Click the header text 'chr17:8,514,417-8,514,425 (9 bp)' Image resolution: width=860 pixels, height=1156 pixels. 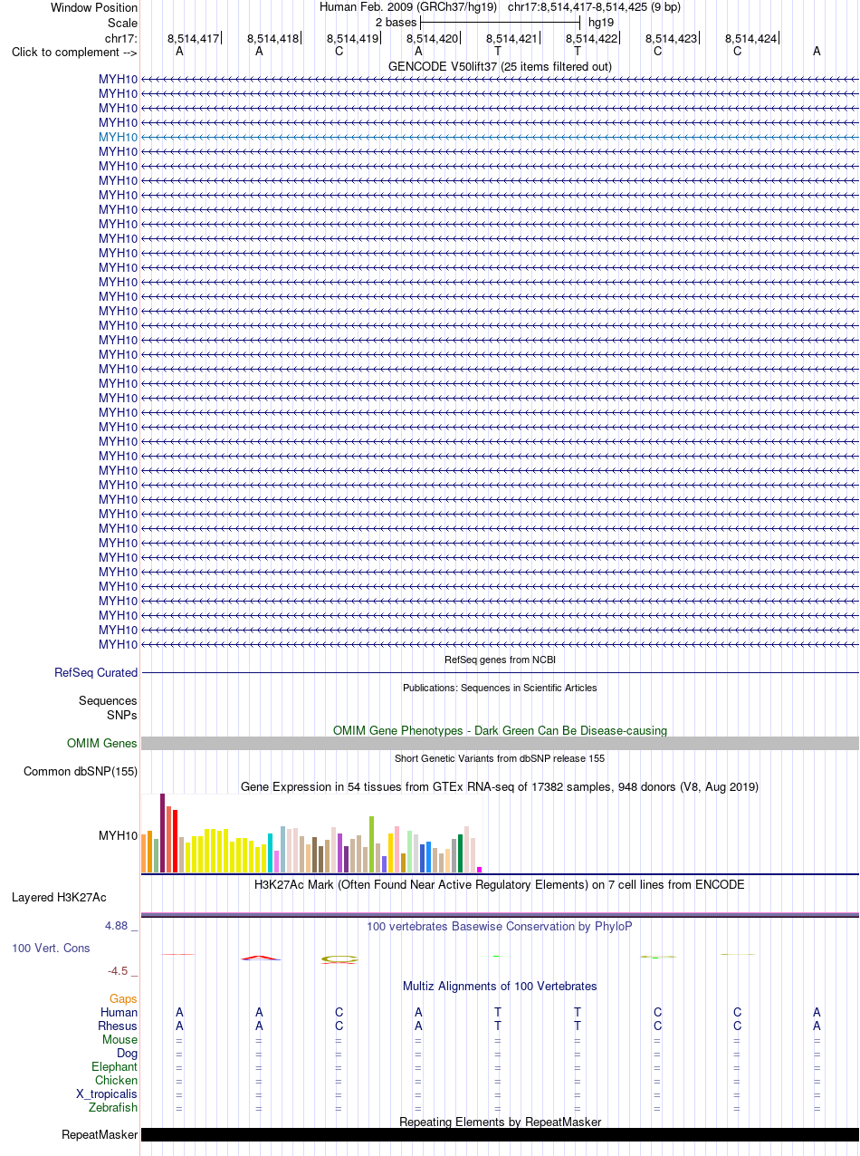point(595,7)
